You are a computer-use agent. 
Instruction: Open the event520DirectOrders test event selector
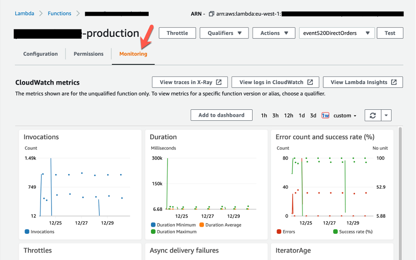tap(336, 33)
